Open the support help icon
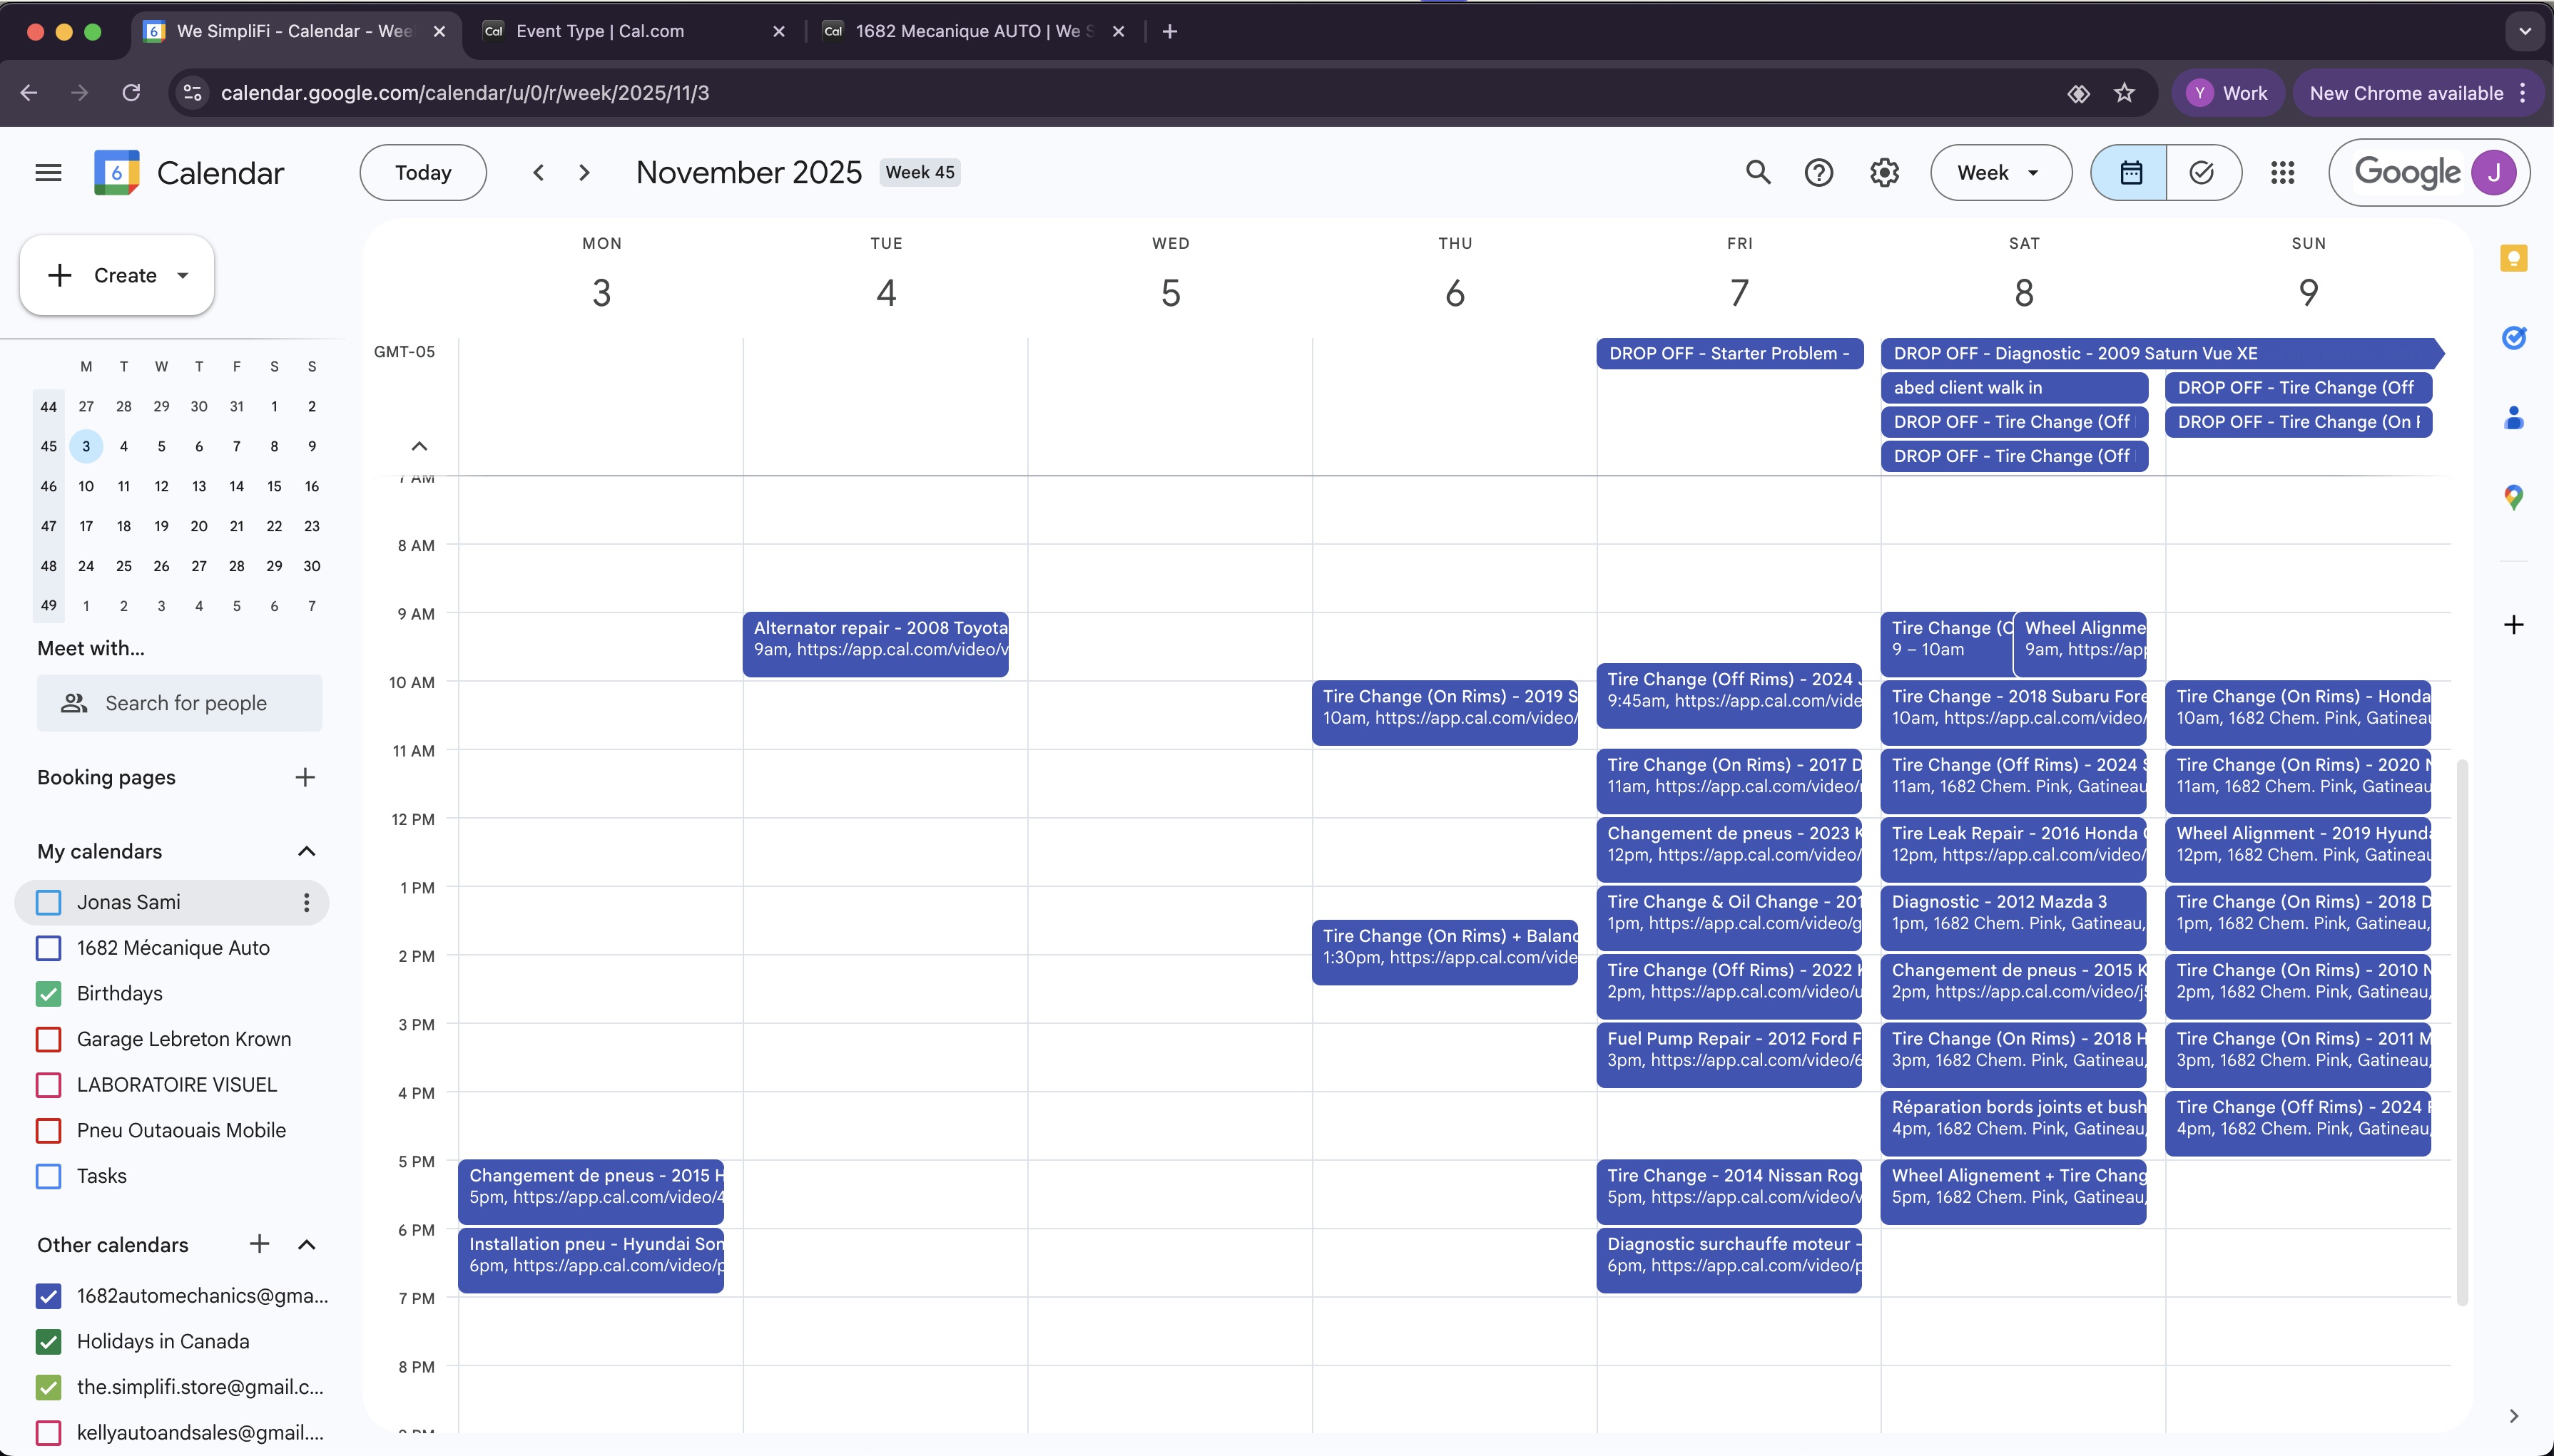Viewport: 2554px width, 1456px height. 1818,173
